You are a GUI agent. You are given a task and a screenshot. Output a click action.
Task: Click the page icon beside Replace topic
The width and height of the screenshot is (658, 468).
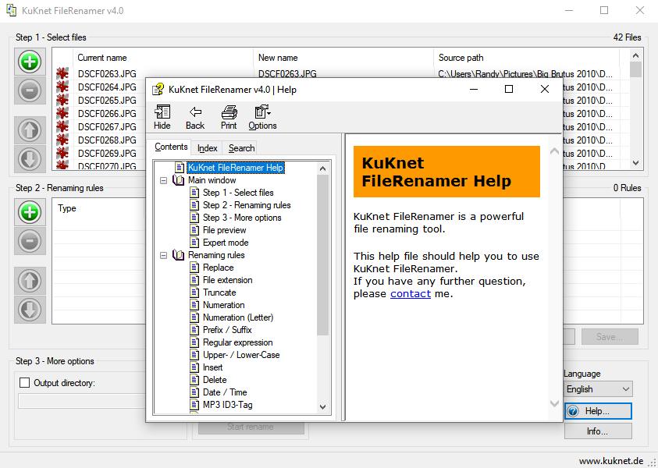coord(194,267)
